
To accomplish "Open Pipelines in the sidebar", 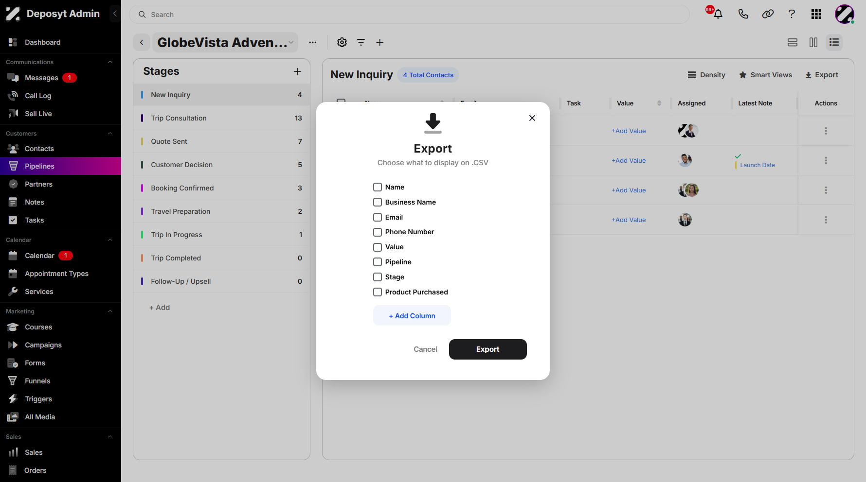I will pos(60,166).
